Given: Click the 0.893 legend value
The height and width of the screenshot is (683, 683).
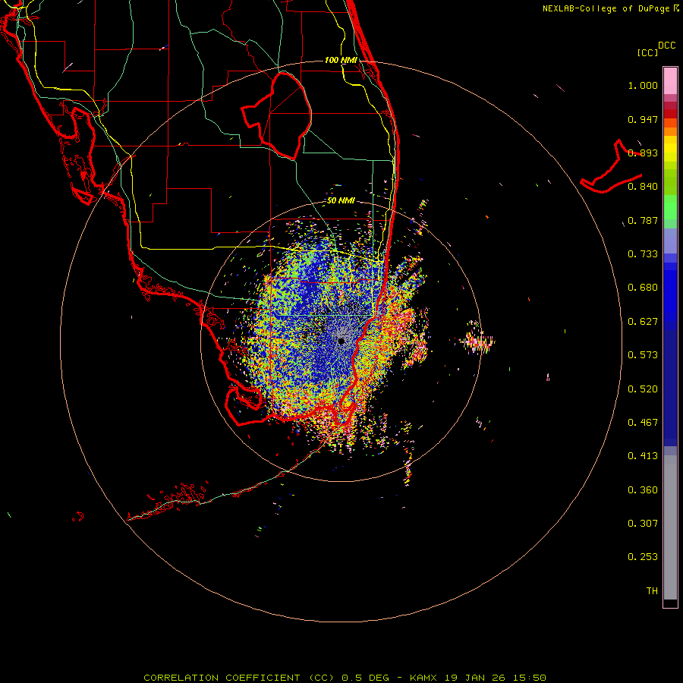Looking at the screenshot, I should click(x=643, y=153).
